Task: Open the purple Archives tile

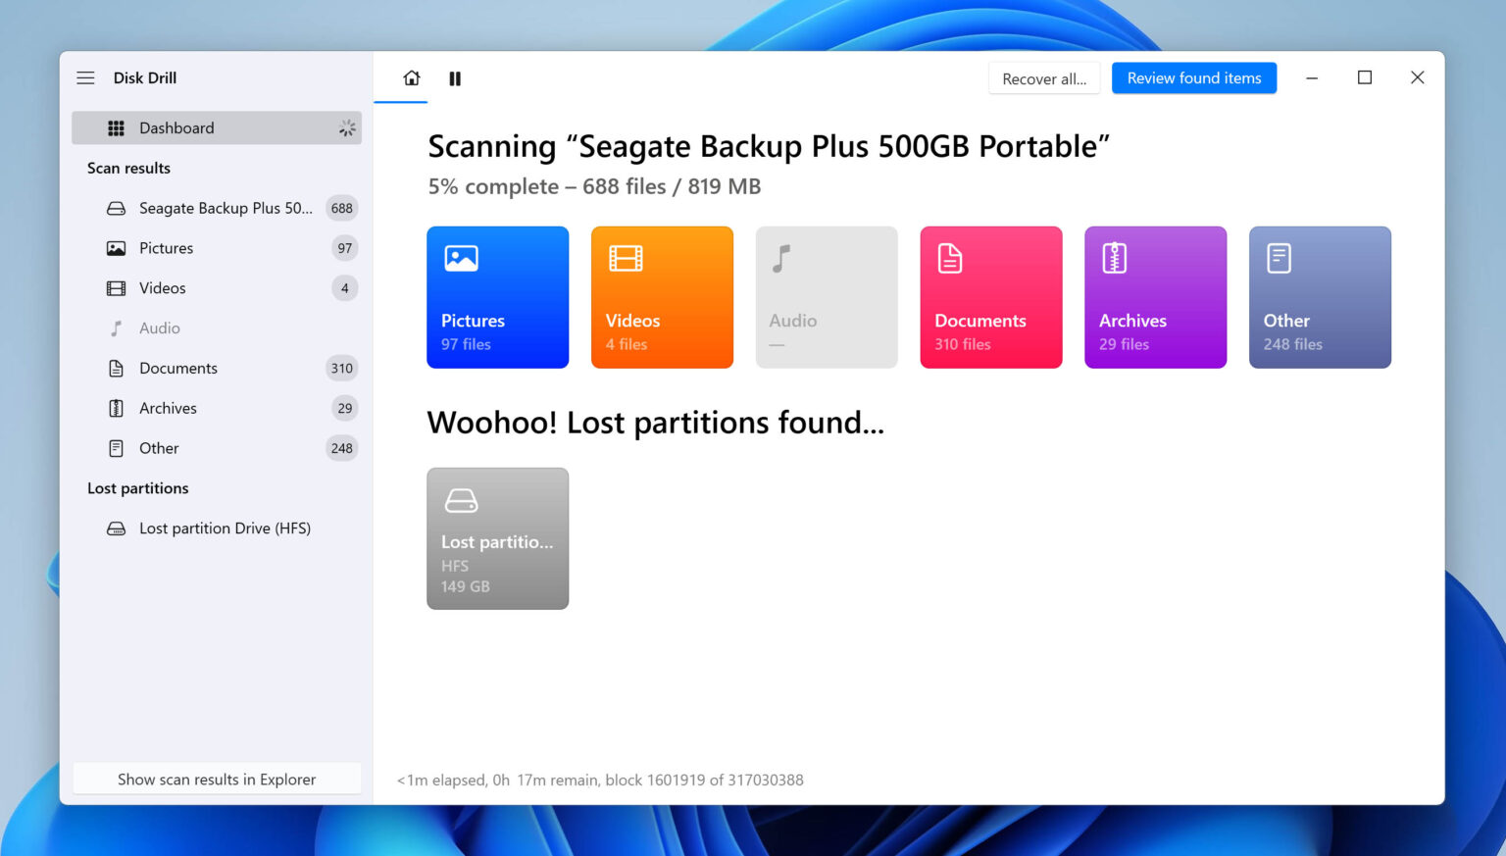Action: [x=1155, y=297]
